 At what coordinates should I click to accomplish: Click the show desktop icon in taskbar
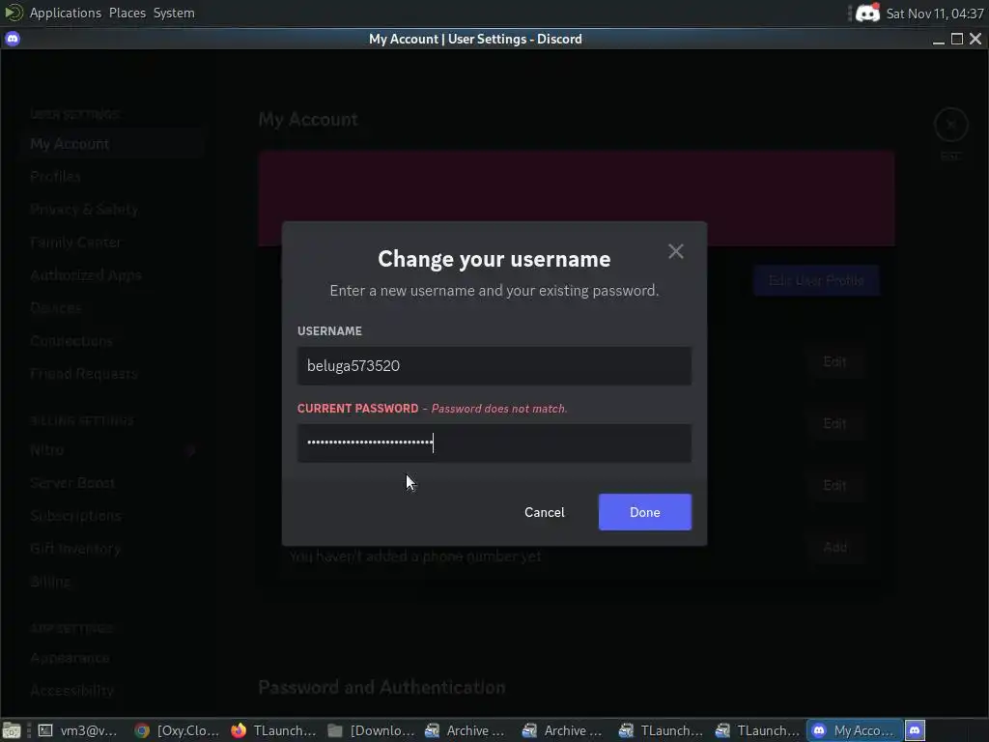pos(12,730)
